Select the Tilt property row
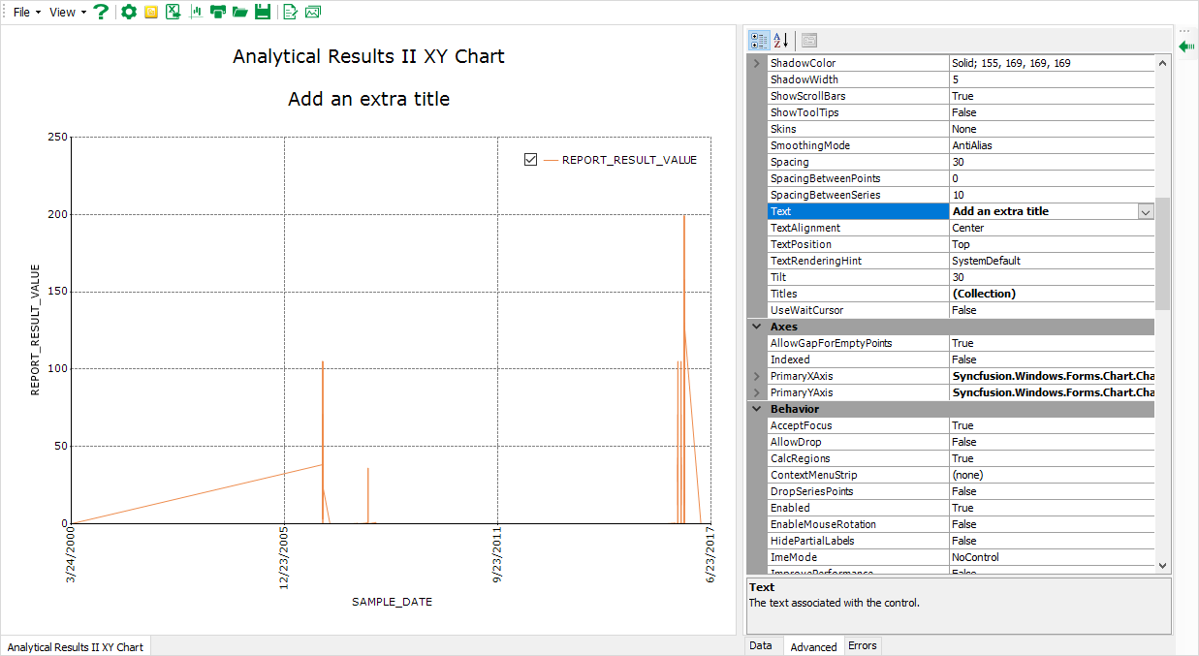 [x=961, y=277]
